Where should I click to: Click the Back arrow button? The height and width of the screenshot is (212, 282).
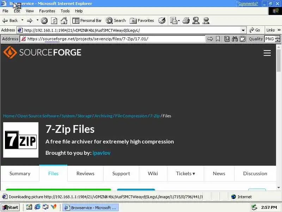pyautogui.click(x=10, y=20)
